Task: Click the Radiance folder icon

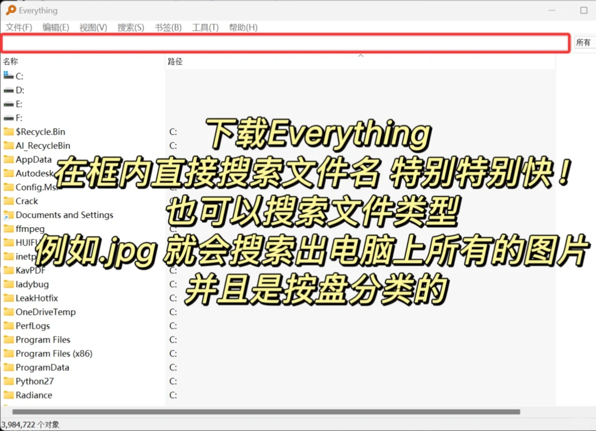Action: pyautogui.click(x=8, y=395)
